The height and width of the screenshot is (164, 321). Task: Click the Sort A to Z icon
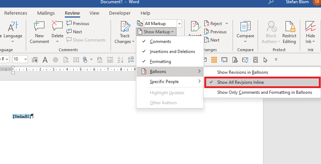point(120,60)
